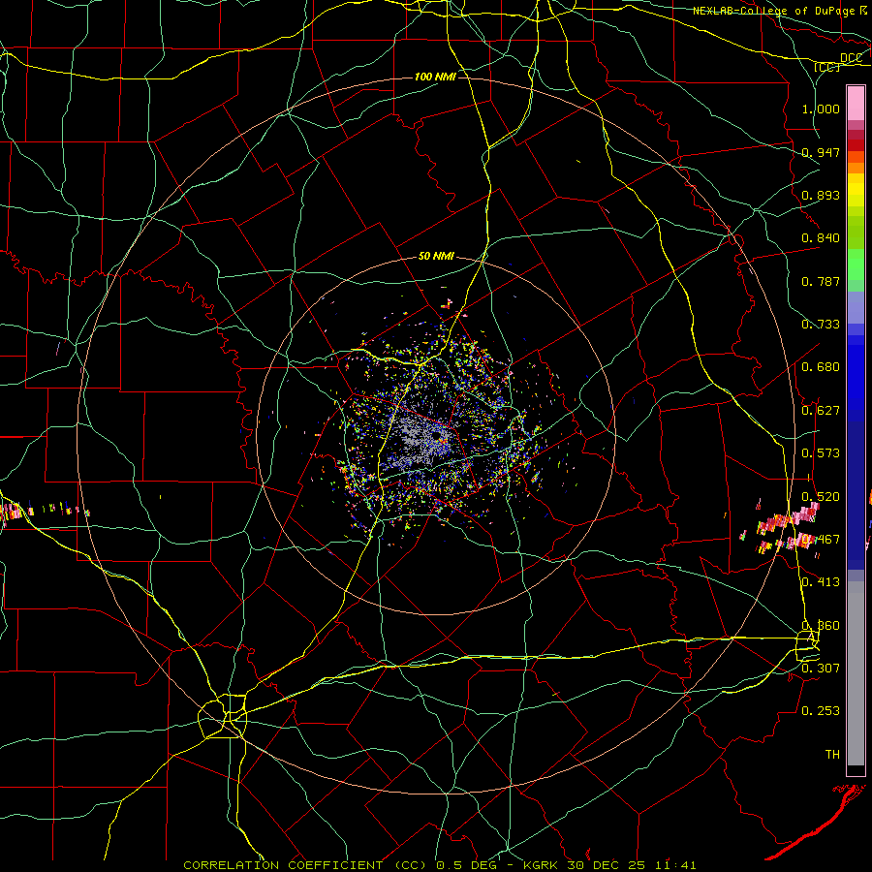Click the 0.5 DEG elevation text
872x872 pixels.
click(467, 865)
